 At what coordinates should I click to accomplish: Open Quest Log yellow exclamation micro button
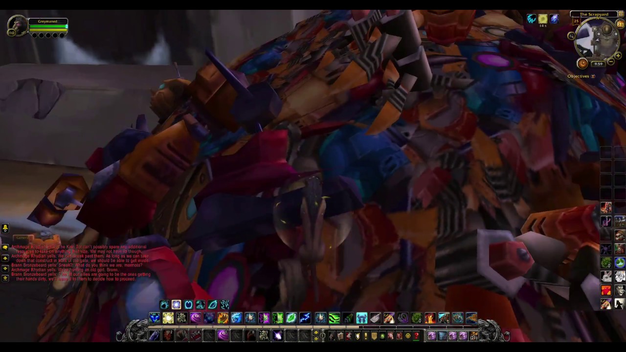[x=366, y=336]
